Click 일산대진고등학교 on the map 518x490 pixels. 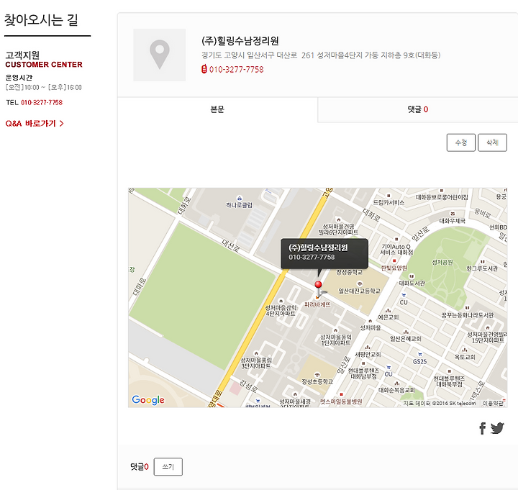pyautogui.click(x=359, y=291)
